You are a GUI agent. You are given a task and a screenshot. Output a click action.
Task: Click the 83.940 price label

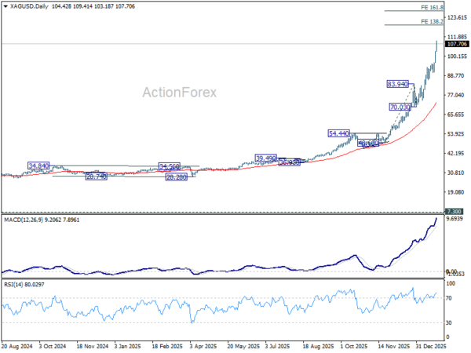(x=397, y=84)
